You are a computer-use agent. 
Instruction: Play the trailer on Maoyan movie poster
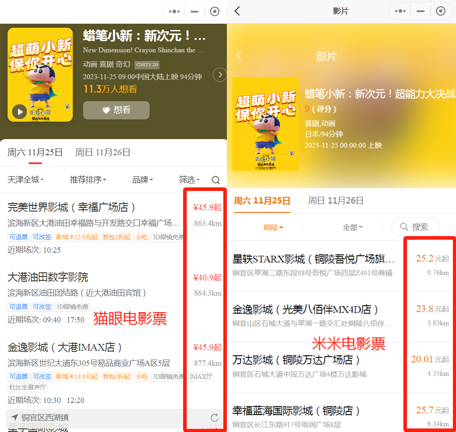coord(20,112)
